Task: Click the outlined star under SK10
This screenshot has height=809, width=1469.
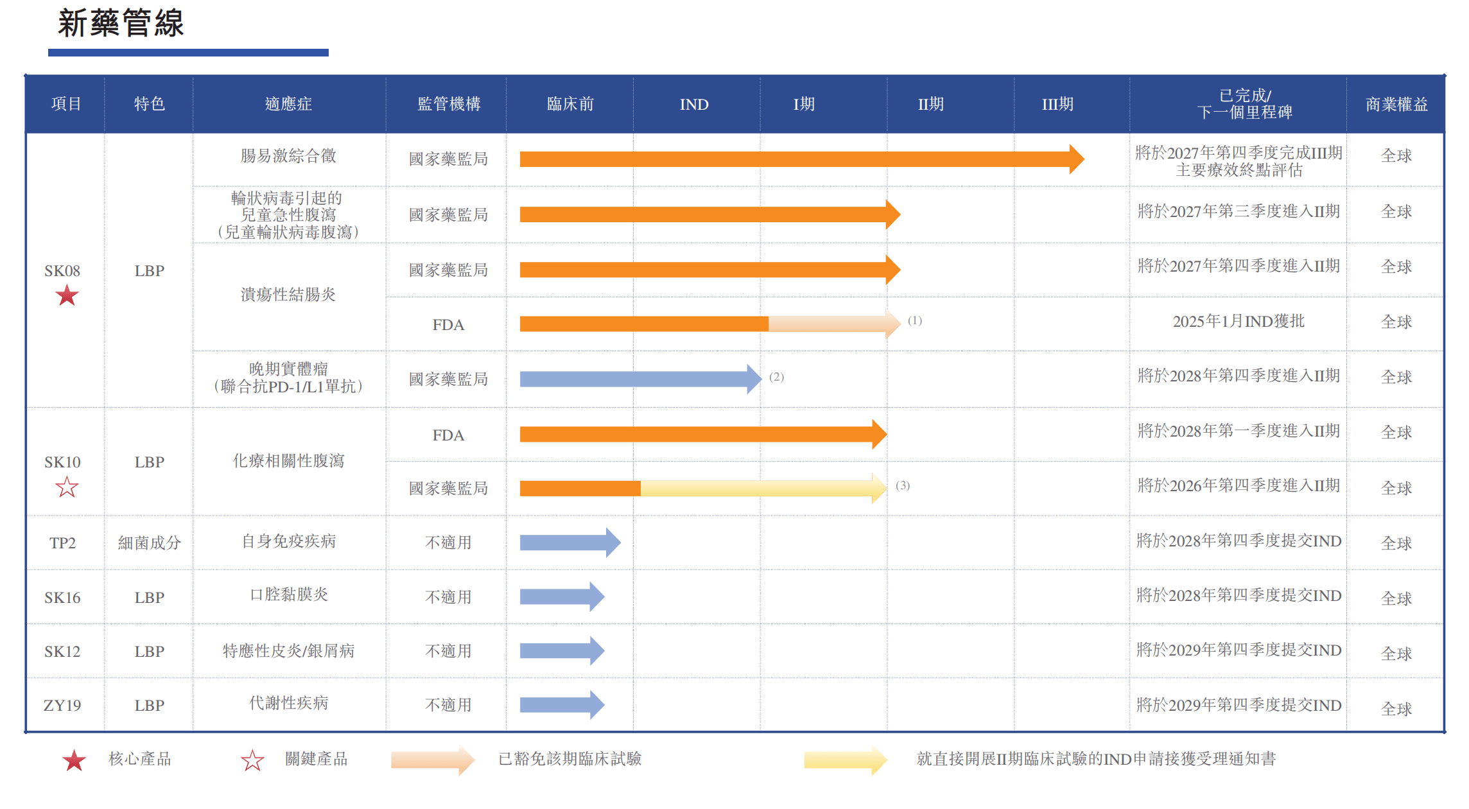Action: click(67, 487)
